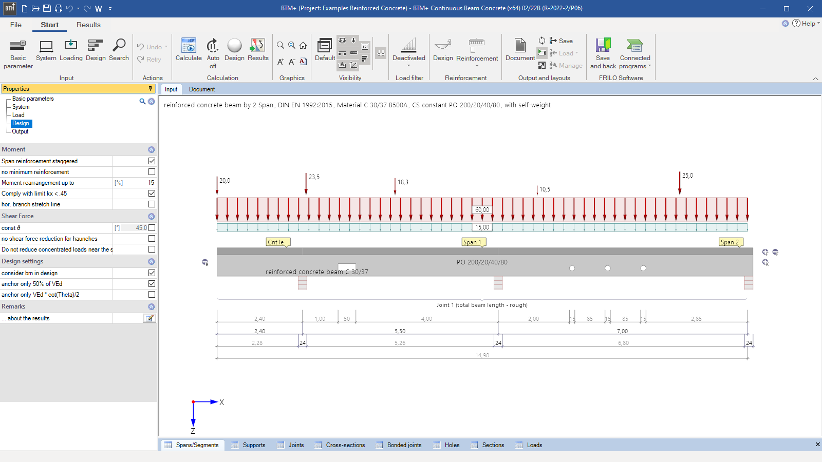Select the Input view tab
Image resolution: width=822 pixels, height=462 pixels.
point(171,89)
